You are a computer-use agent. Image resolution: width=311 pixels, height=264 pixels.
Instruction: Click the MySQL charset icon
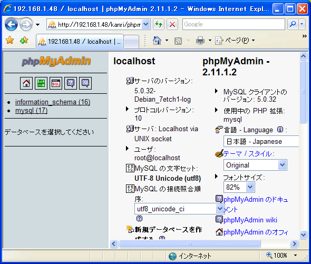click(130, 168)
